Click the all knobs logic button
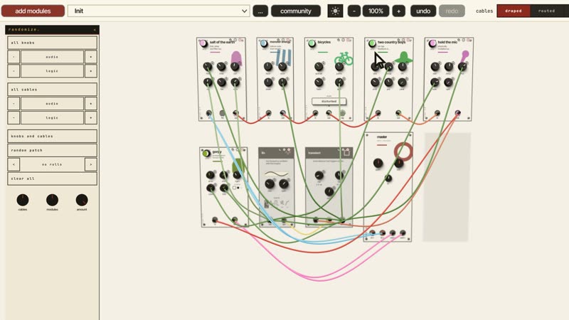The width and height of the screenshot is (569, 320). (x=52, y=70)
